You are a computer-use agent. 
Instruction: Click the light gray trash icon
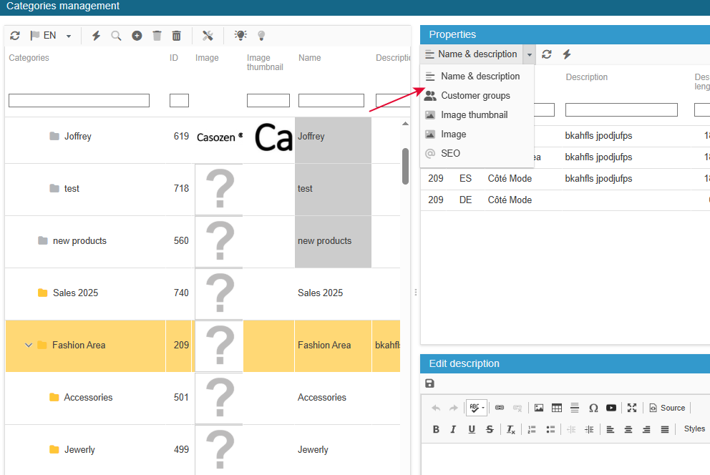(157, 36)
